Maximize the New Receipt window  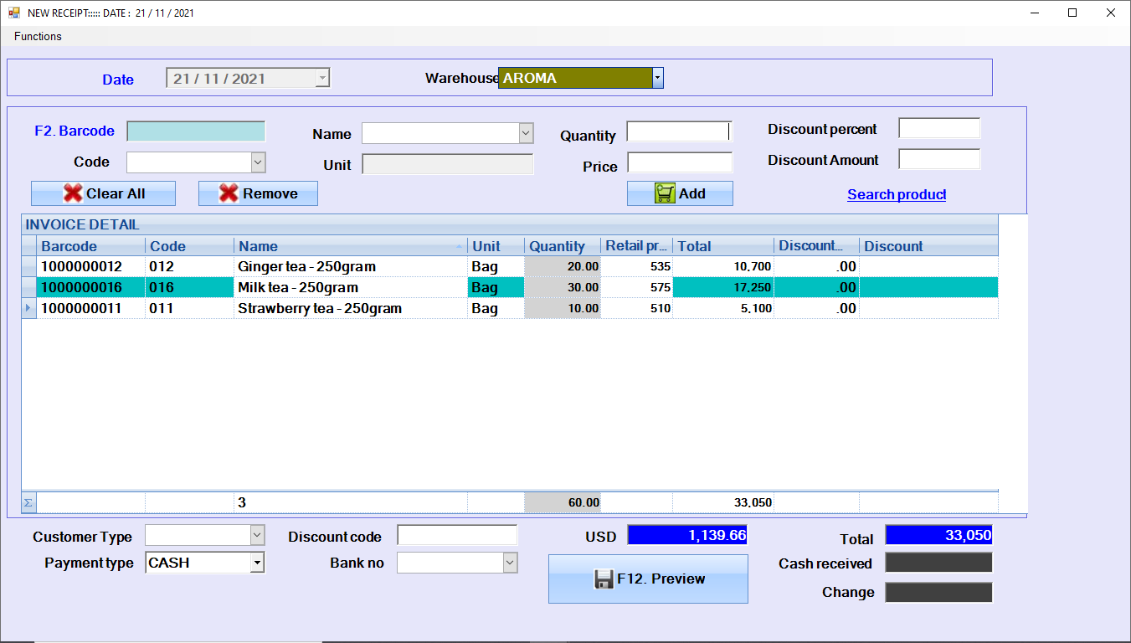point(1072,13)
